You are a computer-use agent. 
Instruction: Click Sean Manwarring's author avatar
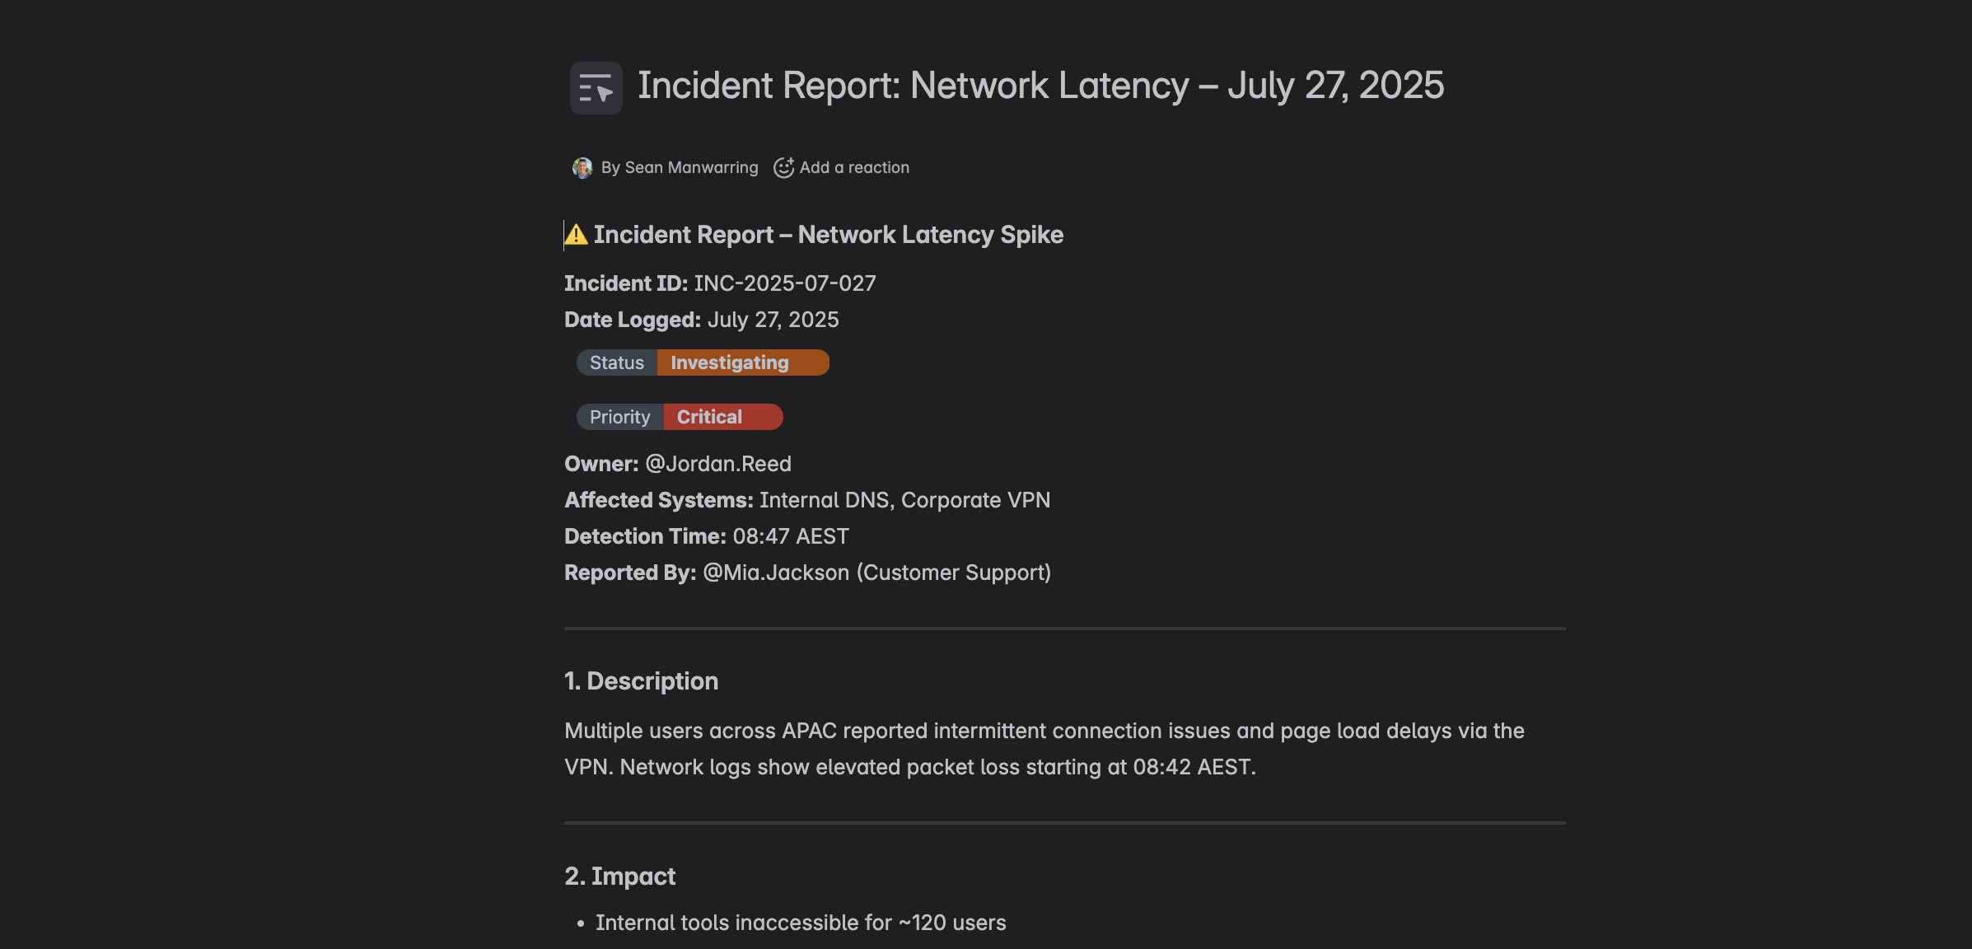point(582,168)
